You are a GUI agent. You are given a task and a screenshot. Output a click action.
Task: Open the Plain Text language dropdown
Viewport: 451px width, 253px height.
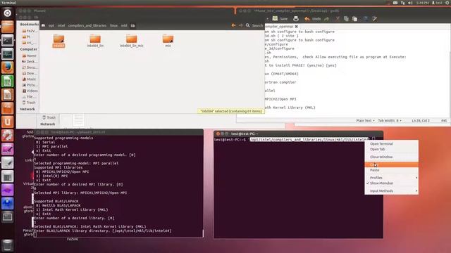[x=365, y=121]
